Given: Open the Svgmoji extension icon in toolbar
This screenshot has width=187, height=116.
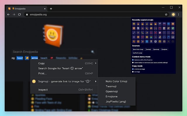Looking at the screenshot, I should click(x=173, y=14).
